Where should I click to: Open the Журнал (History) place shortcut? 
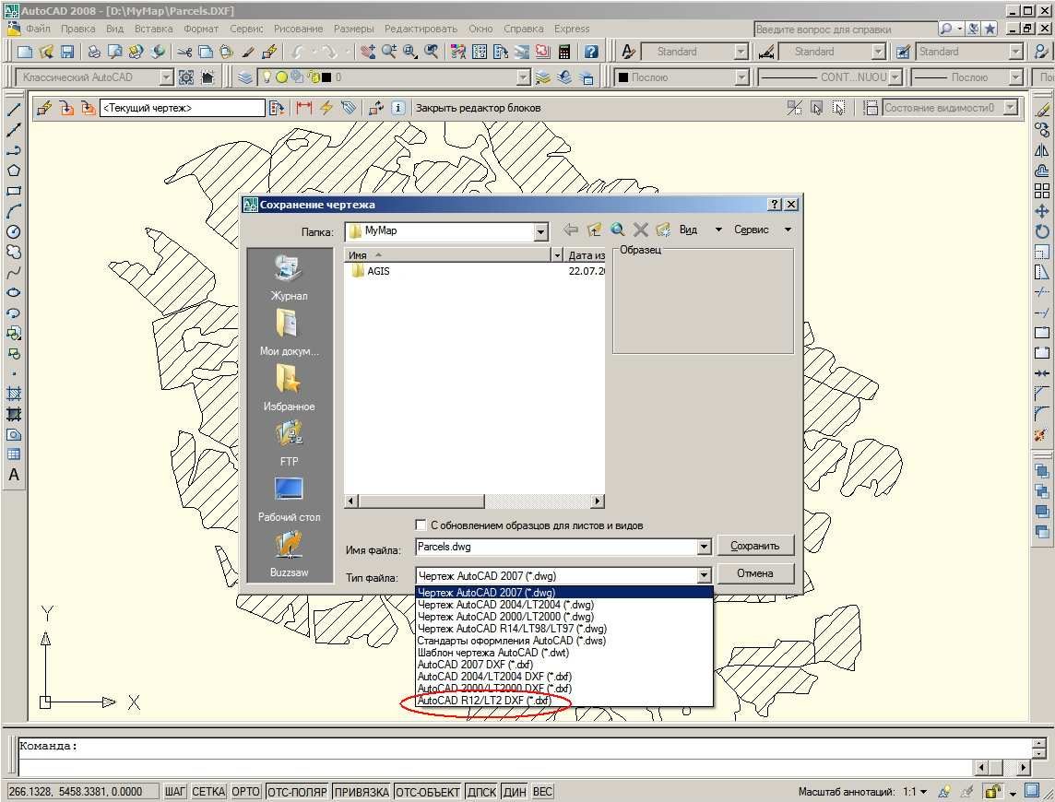pyautogui.click(x=290, y=277)
